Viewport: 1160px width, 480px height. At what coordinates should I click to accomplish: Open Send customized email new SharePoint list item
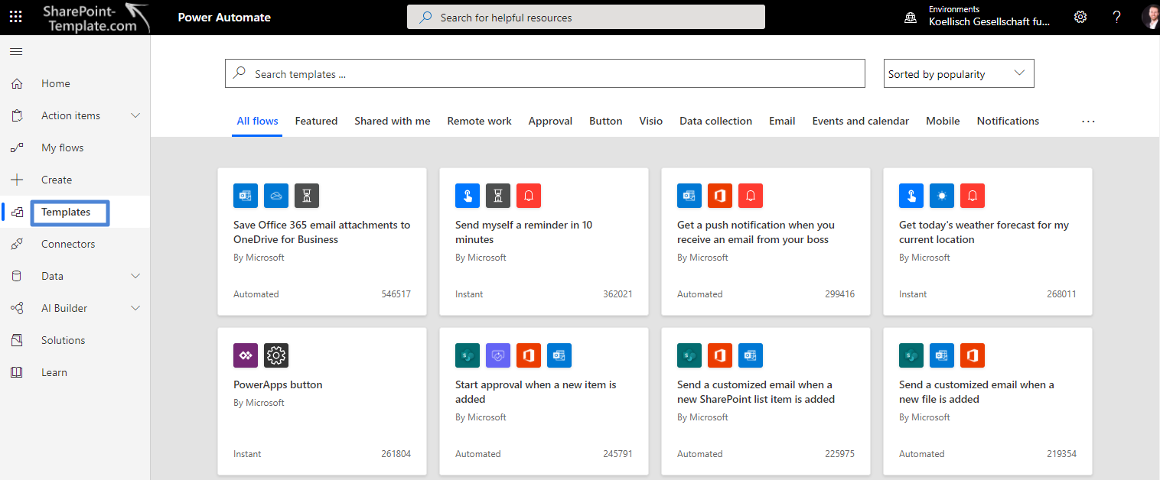[x=756, y=392]
